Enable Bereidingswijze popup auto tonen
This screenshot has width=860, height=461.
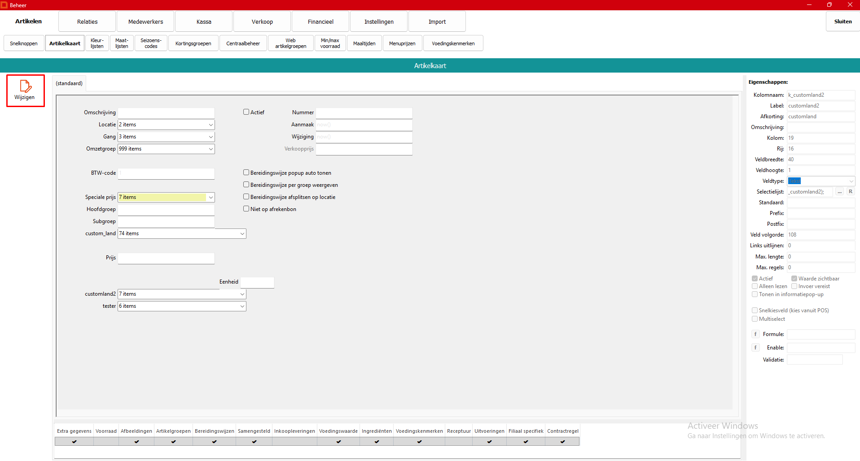click(x=246, y=172)
